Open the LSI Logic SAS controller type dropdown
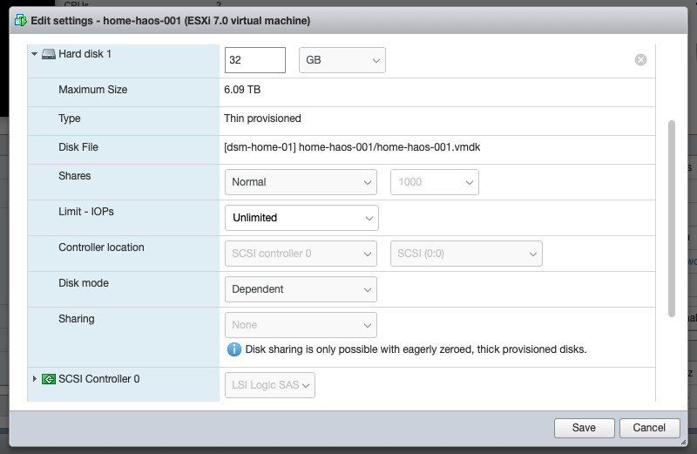This screenshot has width=697, height=454. [270, 385]
